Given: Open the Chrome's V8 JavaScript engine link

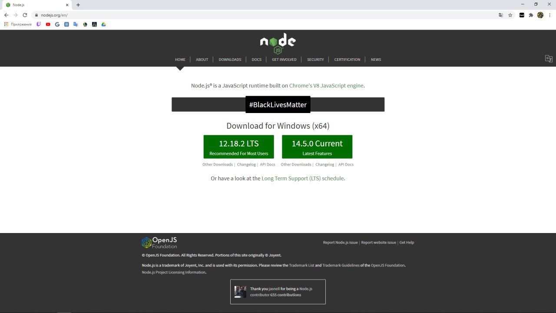Looking at the screenshot, I should pos(326,86).
